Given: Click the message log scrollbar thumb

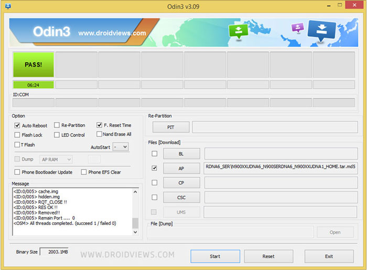Looking at the screenshot, I should coord(135,223).
